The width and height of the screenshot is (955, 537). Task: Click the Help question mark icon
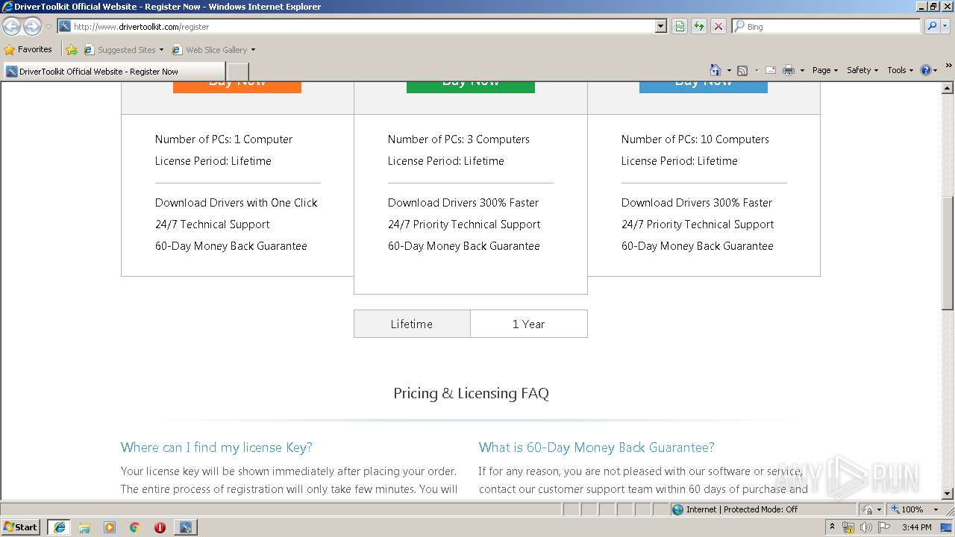926,70
